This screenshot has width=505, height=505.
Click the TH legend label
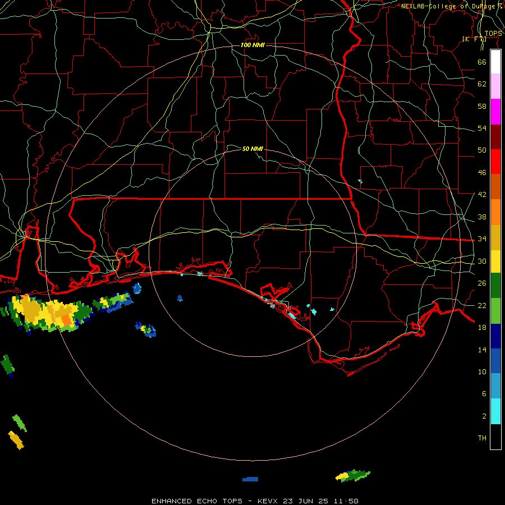482,438
